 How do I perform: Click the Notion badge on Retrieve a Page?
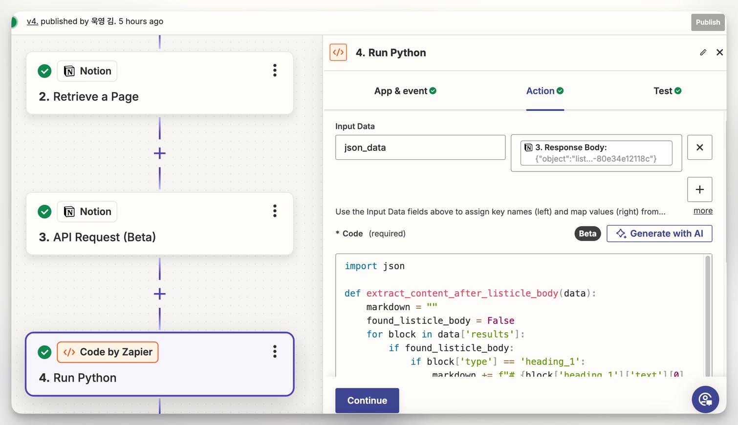[87, 71]
